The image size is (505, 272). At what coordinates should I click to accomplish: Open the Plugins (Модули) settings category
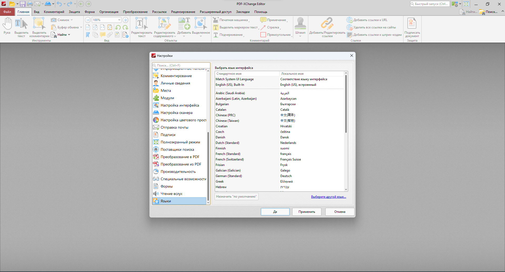point(179,98)
